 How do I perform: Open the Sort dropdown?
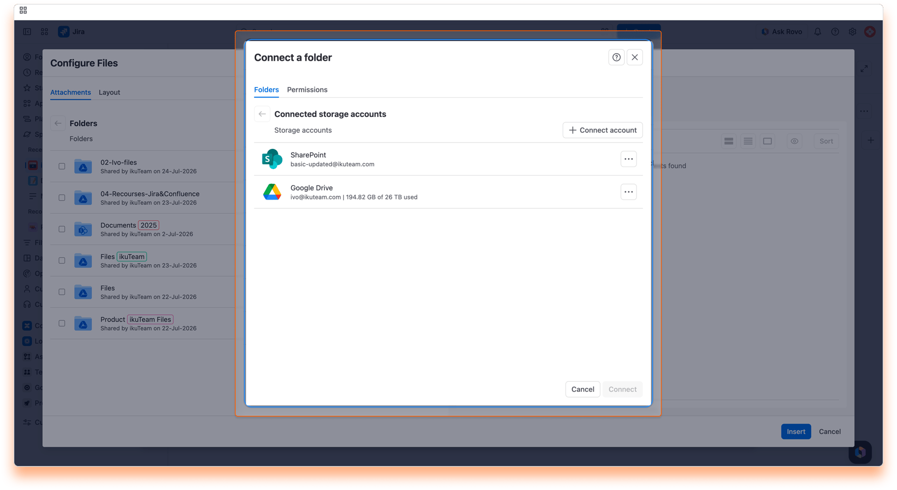pos(826,141)
